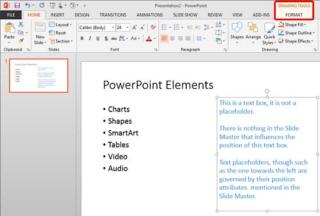Insert a New Slide

[x=40, y=33]
